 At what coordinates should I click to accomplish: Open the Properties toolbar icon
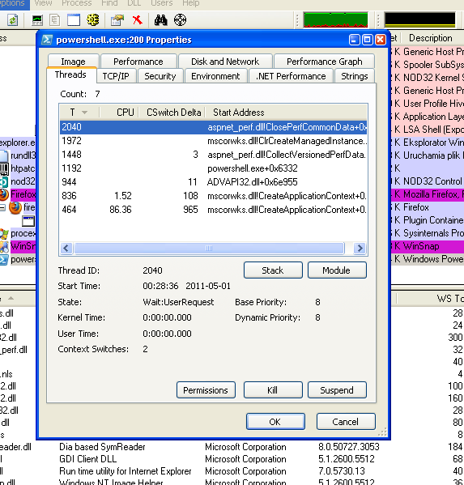tap(117, 20)
